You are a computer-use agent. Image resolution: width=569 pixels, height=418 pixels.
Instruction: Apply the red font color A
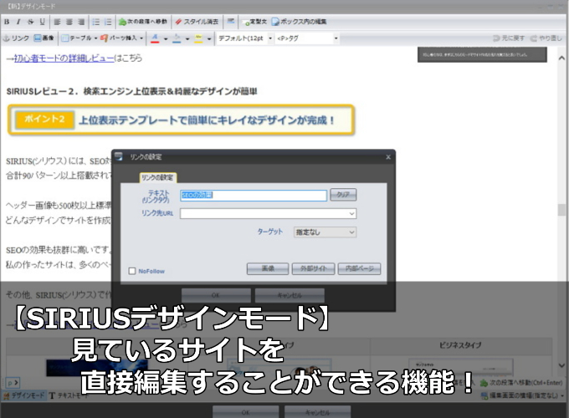point(155,38)
